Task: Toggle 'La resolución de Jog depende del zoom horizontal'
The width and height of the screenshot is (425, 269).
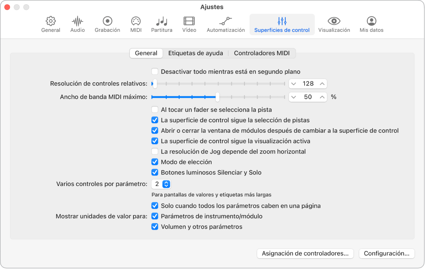Action: [155, 151]
